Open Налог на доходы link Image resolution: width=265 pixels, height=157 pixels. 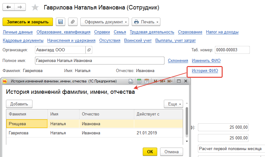(x=222, y=32)
